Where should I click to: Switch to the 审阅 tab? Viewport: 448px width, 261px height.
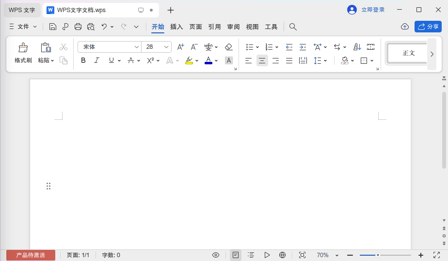tap(233, 27)
